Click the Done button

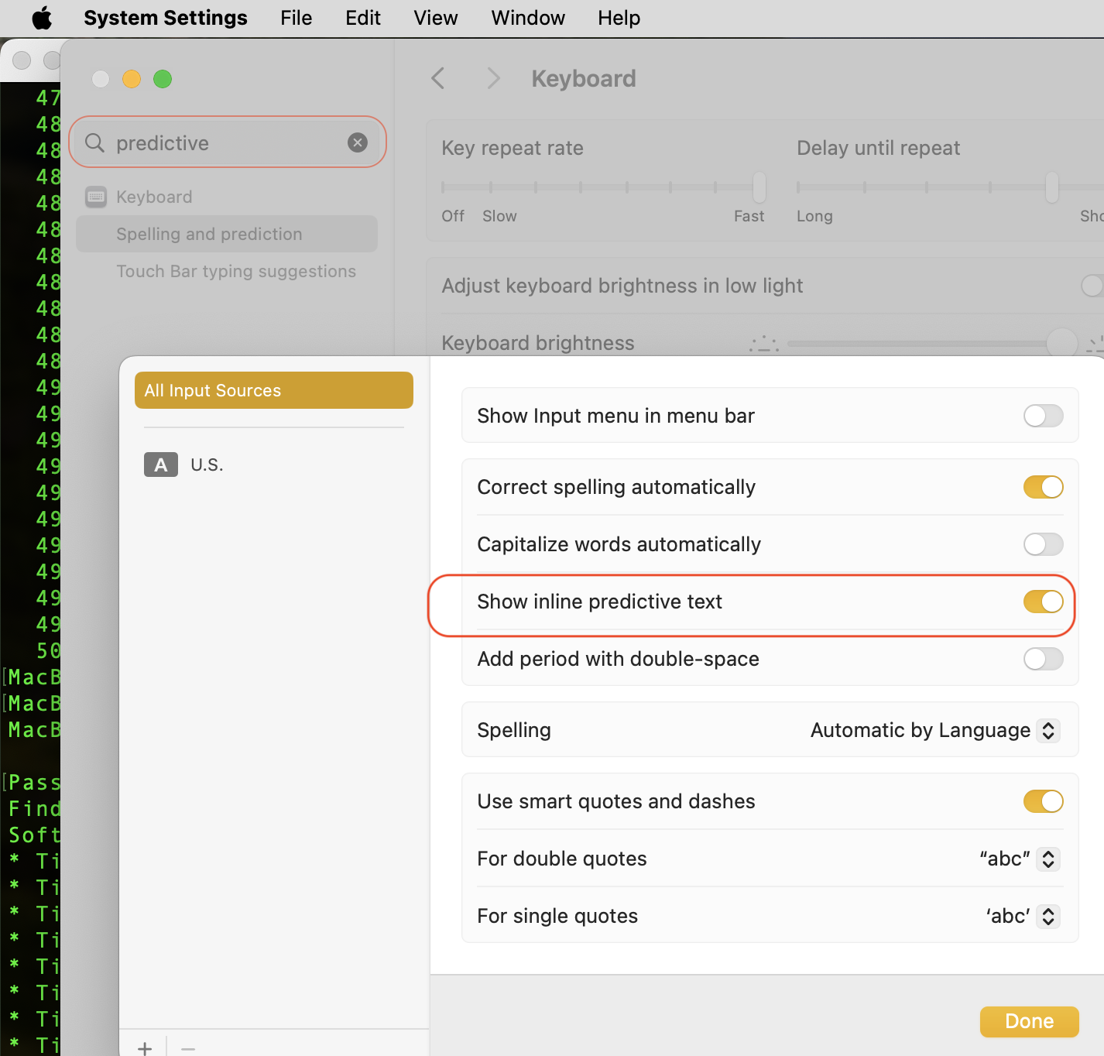pyautogui.click(x=1029, y=1021)
